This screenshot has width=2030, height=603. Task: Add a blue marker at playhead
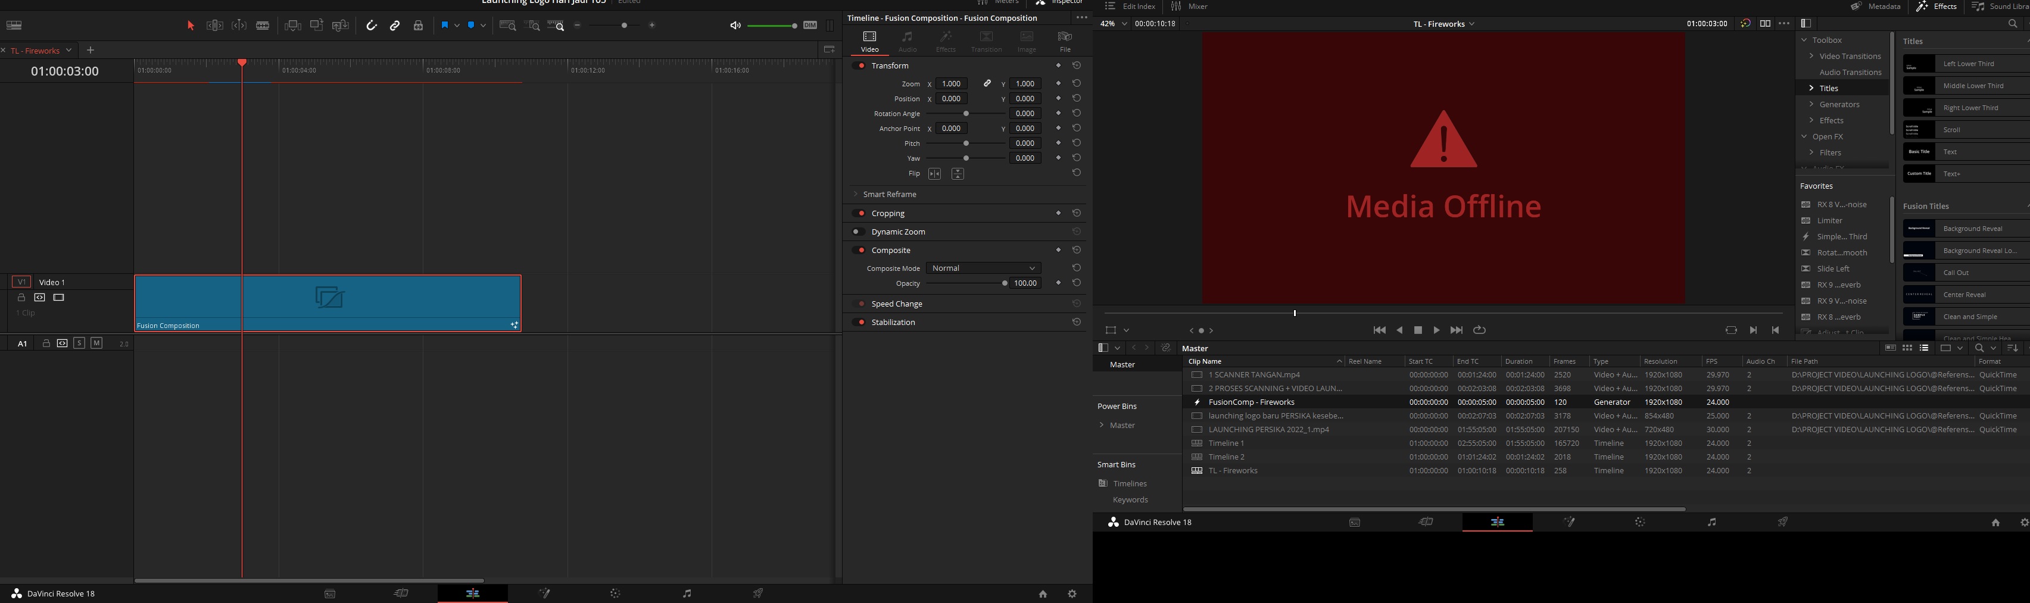471,26
